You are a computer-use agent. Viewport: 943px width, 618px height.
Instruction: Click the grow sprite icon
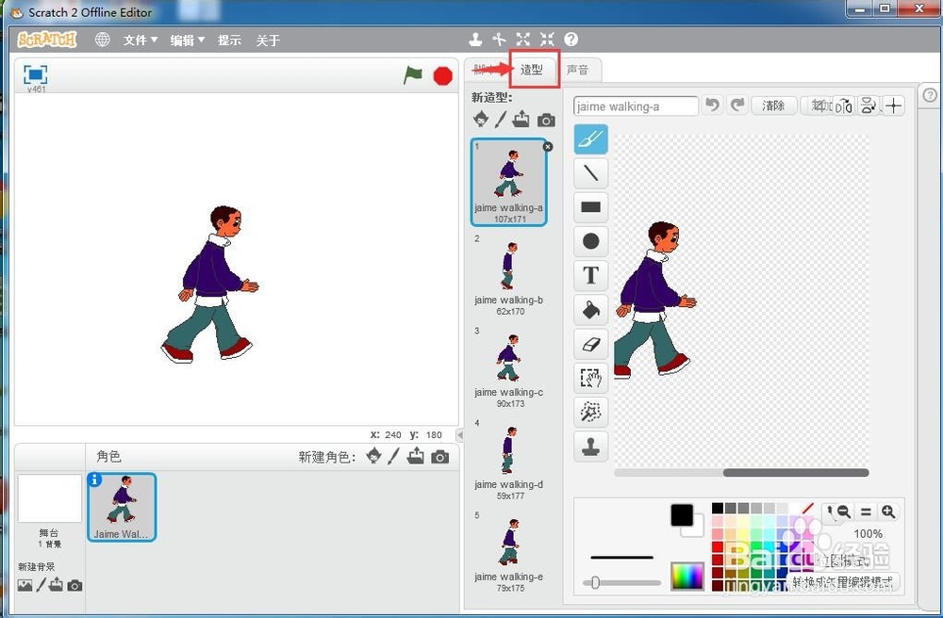(523, 40)
